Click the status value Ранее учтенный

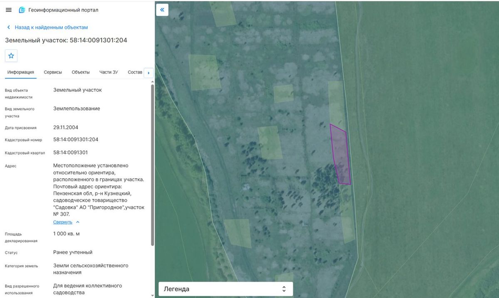pyautogui.click(x=73, y=252)
